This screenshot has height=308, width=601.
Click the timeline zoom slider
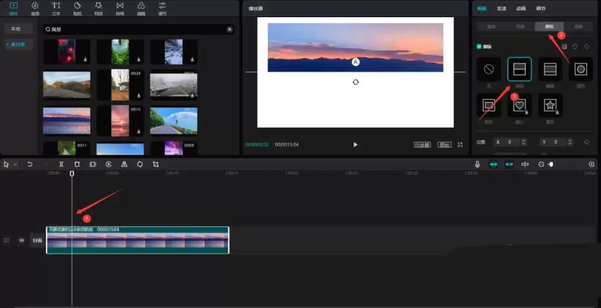[550, 164]
